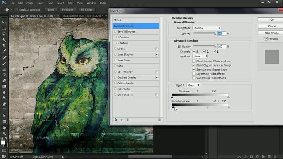Select the Zoom tool in toolbox
This screenshot has width=283, height=159.
[4, 133]
